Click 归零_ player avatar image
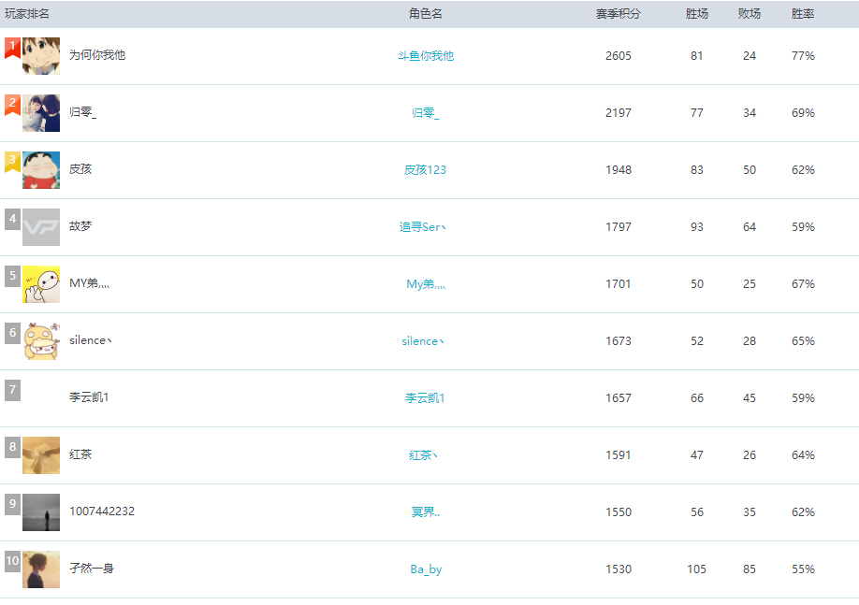 tap(41, 113)
